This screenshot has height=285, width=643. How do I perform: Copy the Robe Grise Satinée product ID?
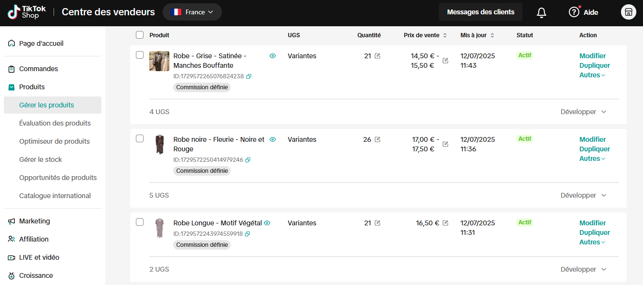[248, 76]
